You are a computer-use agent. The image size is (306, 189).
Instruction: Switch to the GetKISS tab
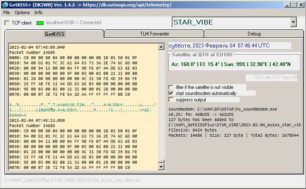pos(55,34)
